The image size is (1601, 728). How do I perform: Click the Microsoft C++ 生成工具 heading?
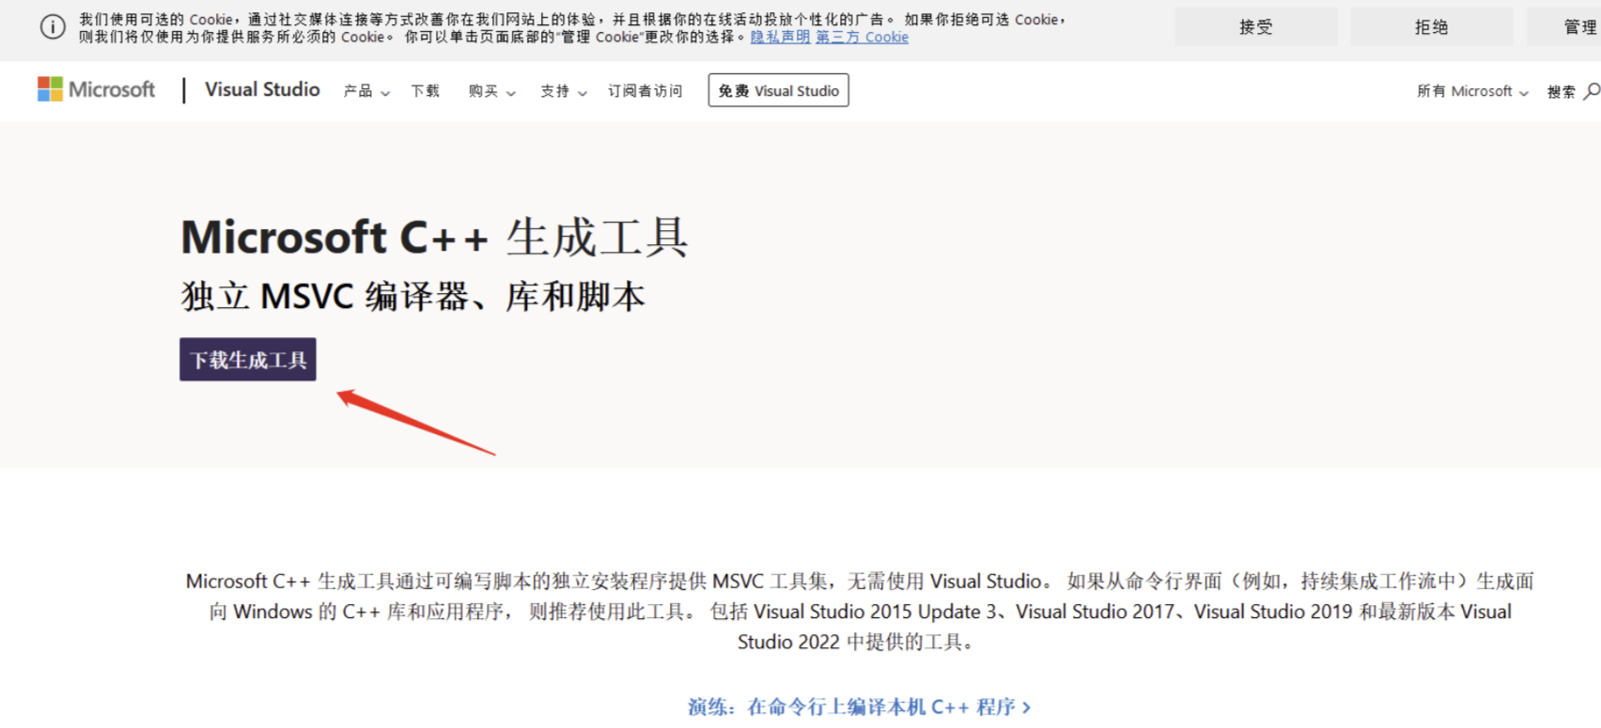click(x=434, y=237)
